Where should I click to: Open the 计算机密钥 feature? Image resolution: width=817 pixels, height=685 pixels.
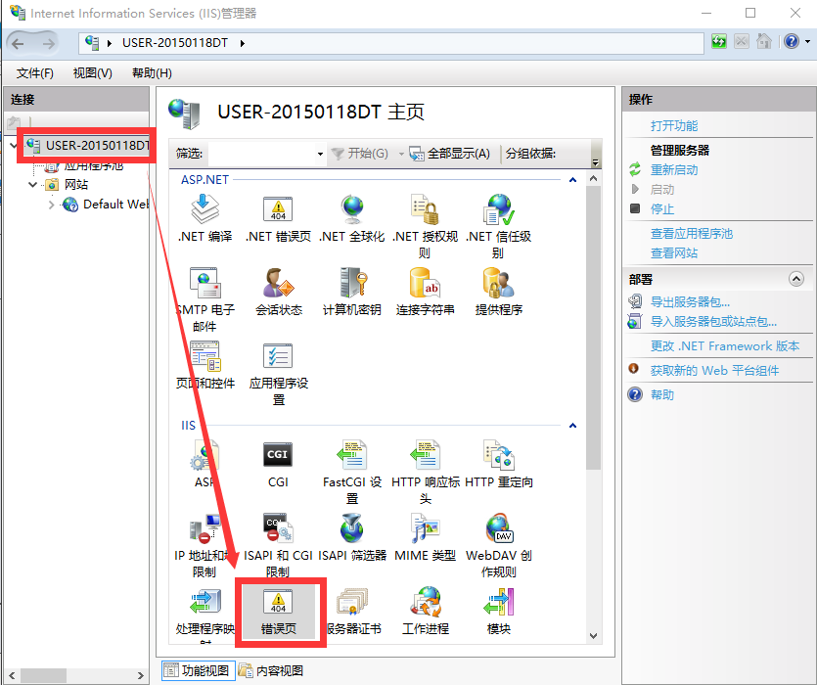(351, 284)
